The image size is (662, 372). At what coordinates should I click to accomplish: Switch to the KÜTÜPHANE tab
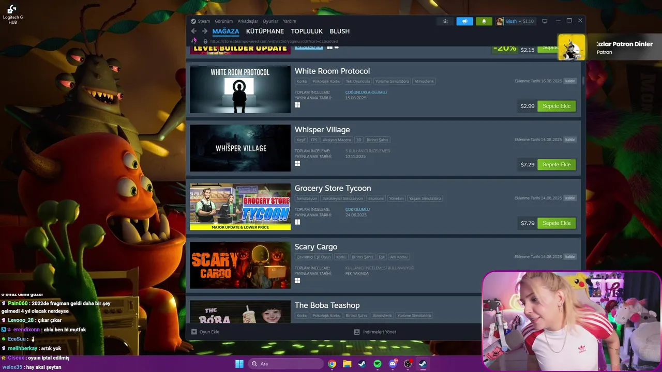(265, 31)
